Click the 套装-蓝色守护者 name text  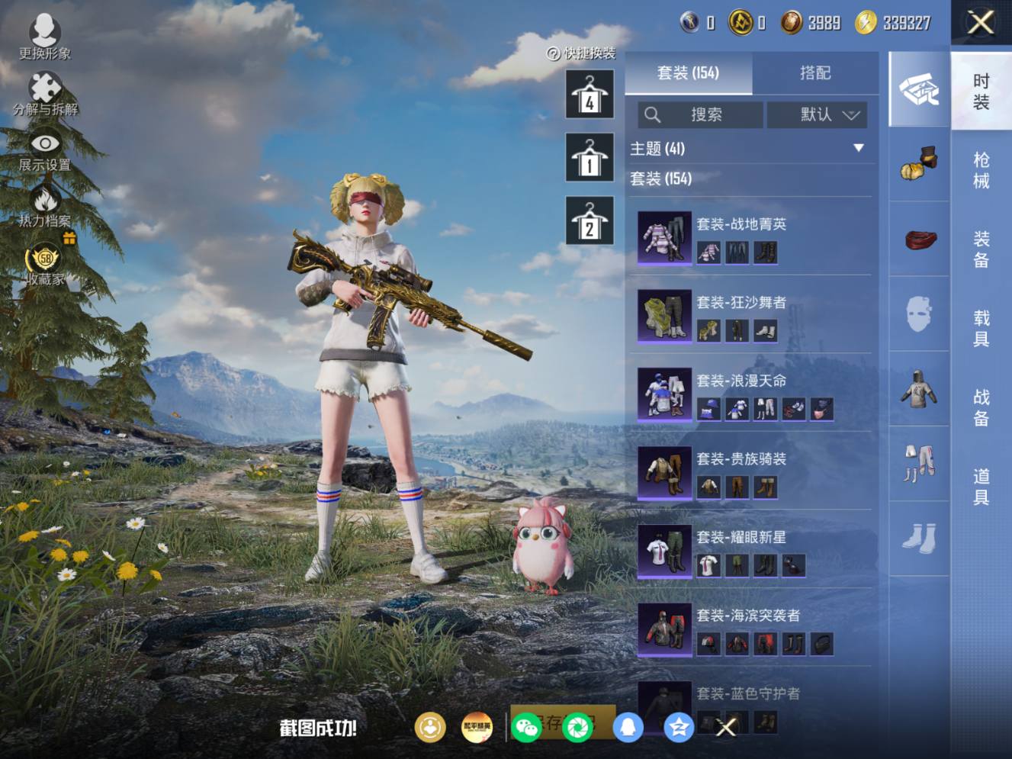coord(748,693)
